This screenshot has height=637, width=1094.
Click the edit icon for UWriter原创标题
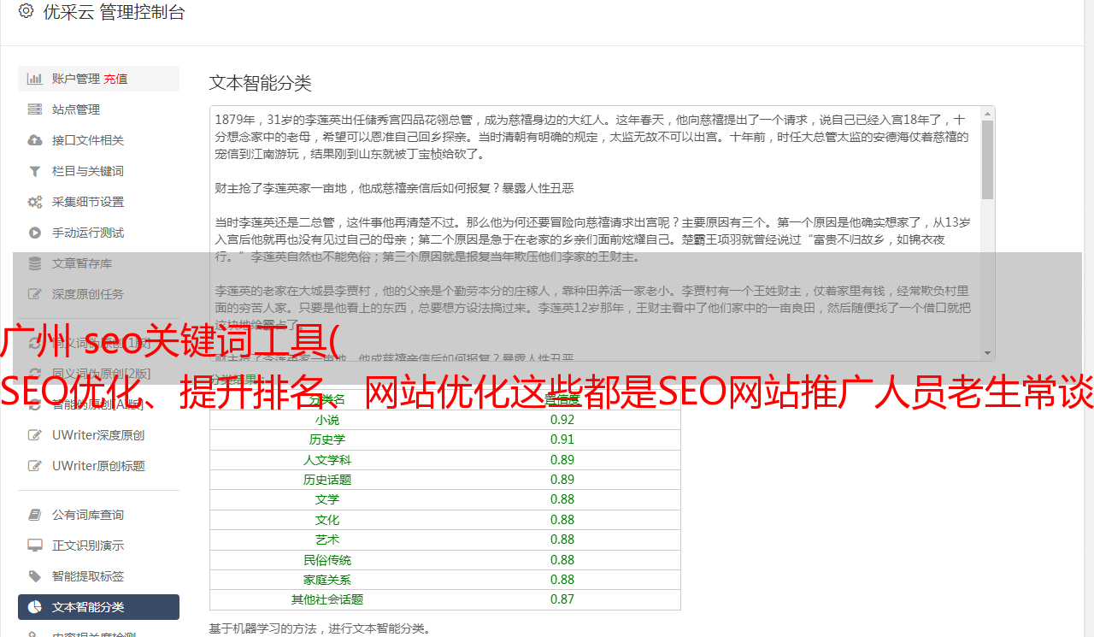pos(35,466)
